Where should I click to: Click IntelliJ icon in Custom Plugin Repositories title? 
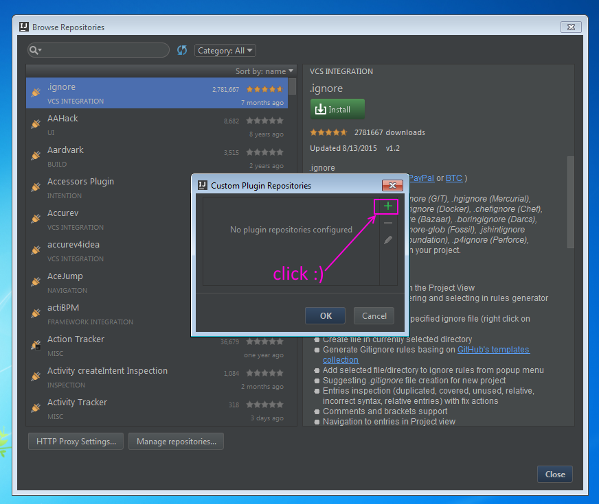[203, 185]
